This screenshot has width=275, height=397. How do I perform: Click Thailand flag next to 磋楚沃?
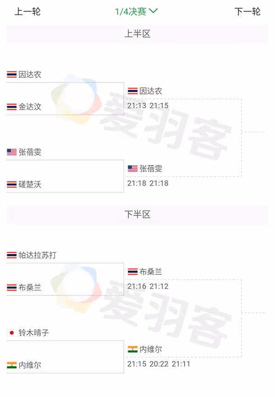tap(11, 185)
